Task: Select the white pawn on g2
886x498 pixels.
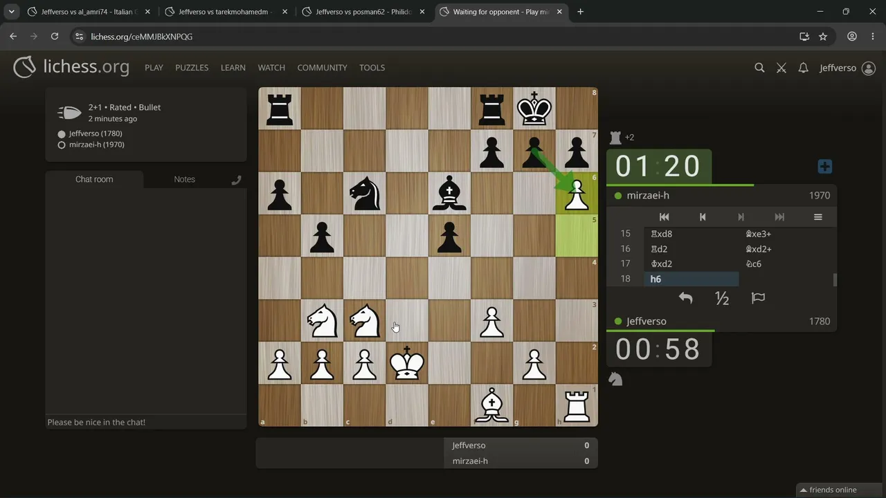Action: (534, 363)
